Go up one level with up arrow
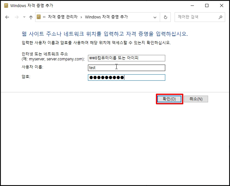 click(31, 17)
